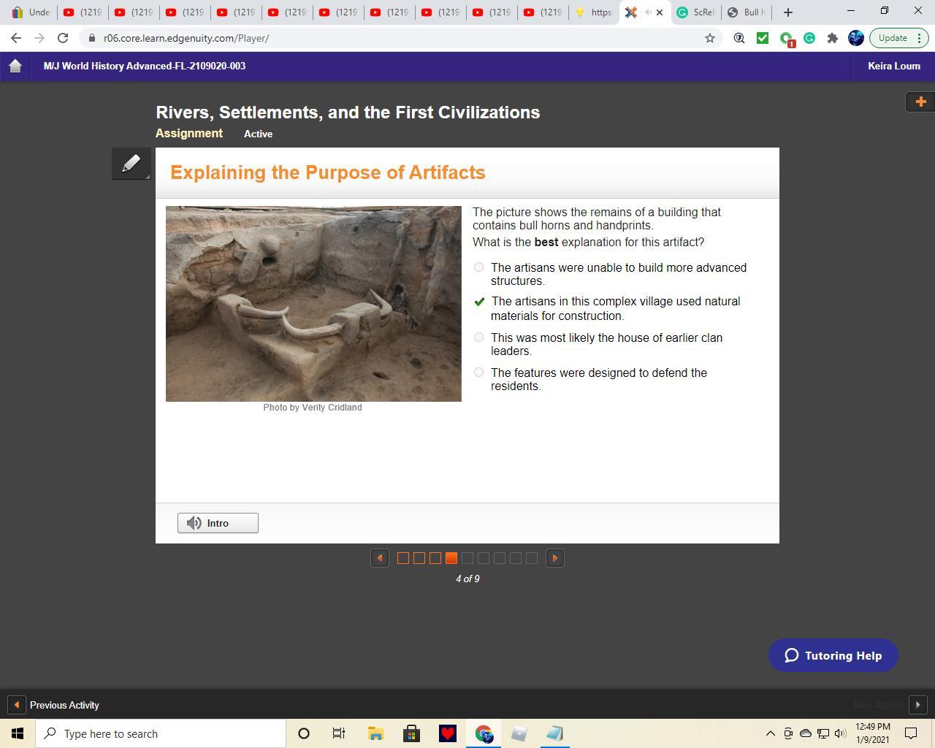The image size is (935, 748).
Task: Bookmark this page with the star icon
Action: click(709, 38)
